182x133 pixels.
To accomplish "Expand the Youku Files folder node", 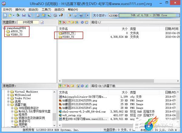I will click(x=8, y=98).
